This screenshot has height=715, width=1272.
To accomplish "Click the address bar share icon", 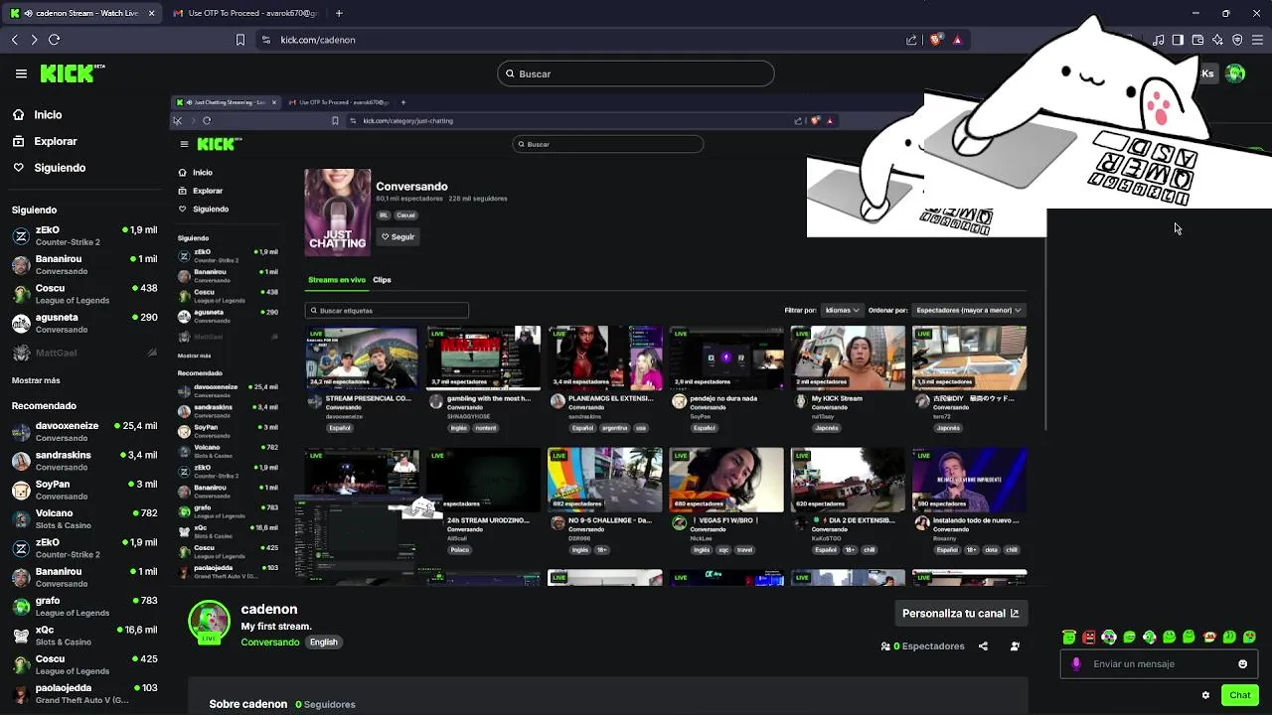I will 911,40.
